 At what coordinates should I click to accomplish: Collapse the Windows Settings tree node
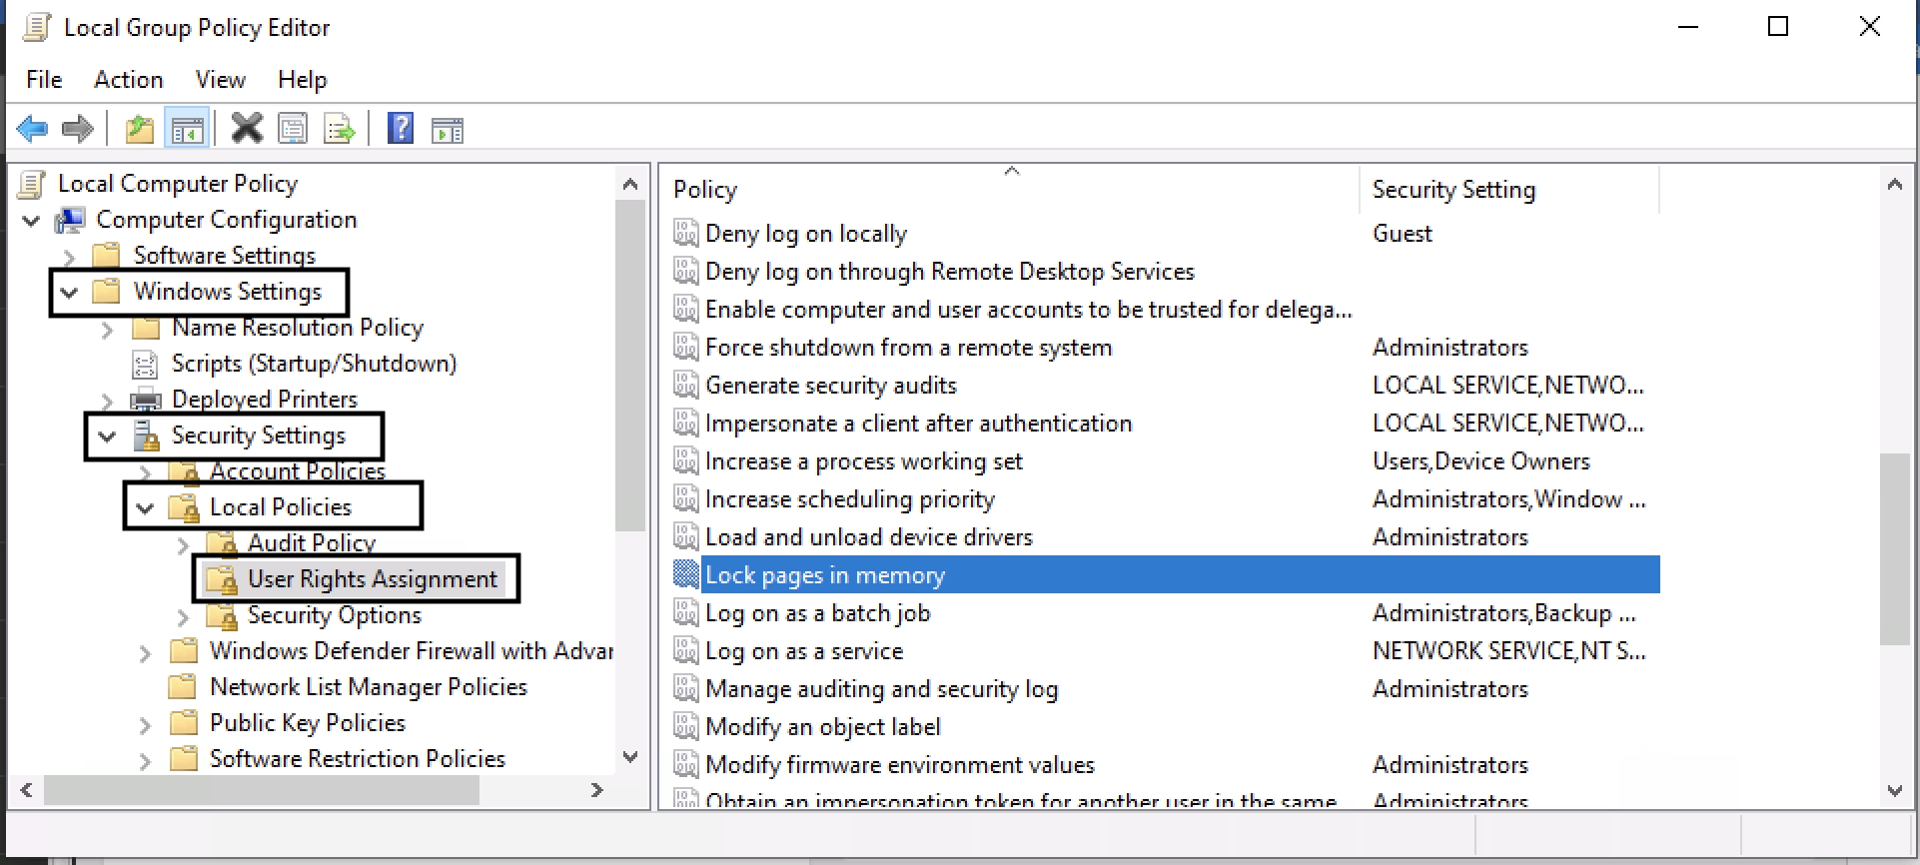(x=69, y=293)
